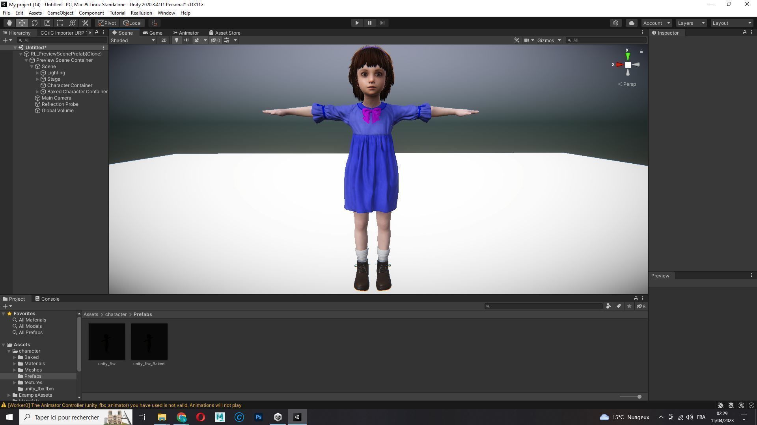Image resolution: width=757 pixels, height=425 pixels.
Task: Select the Scale tool
Action: coord(47,23)
